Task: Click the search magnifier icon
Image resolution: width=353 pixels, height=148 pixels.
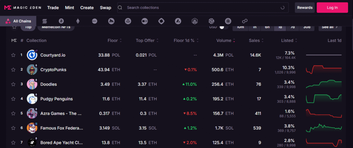Action: coord(120,8)
